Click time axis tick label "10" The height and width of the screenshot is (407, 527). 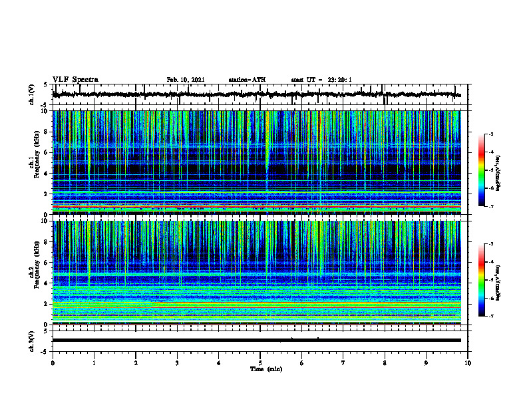(x=468, y=363)
